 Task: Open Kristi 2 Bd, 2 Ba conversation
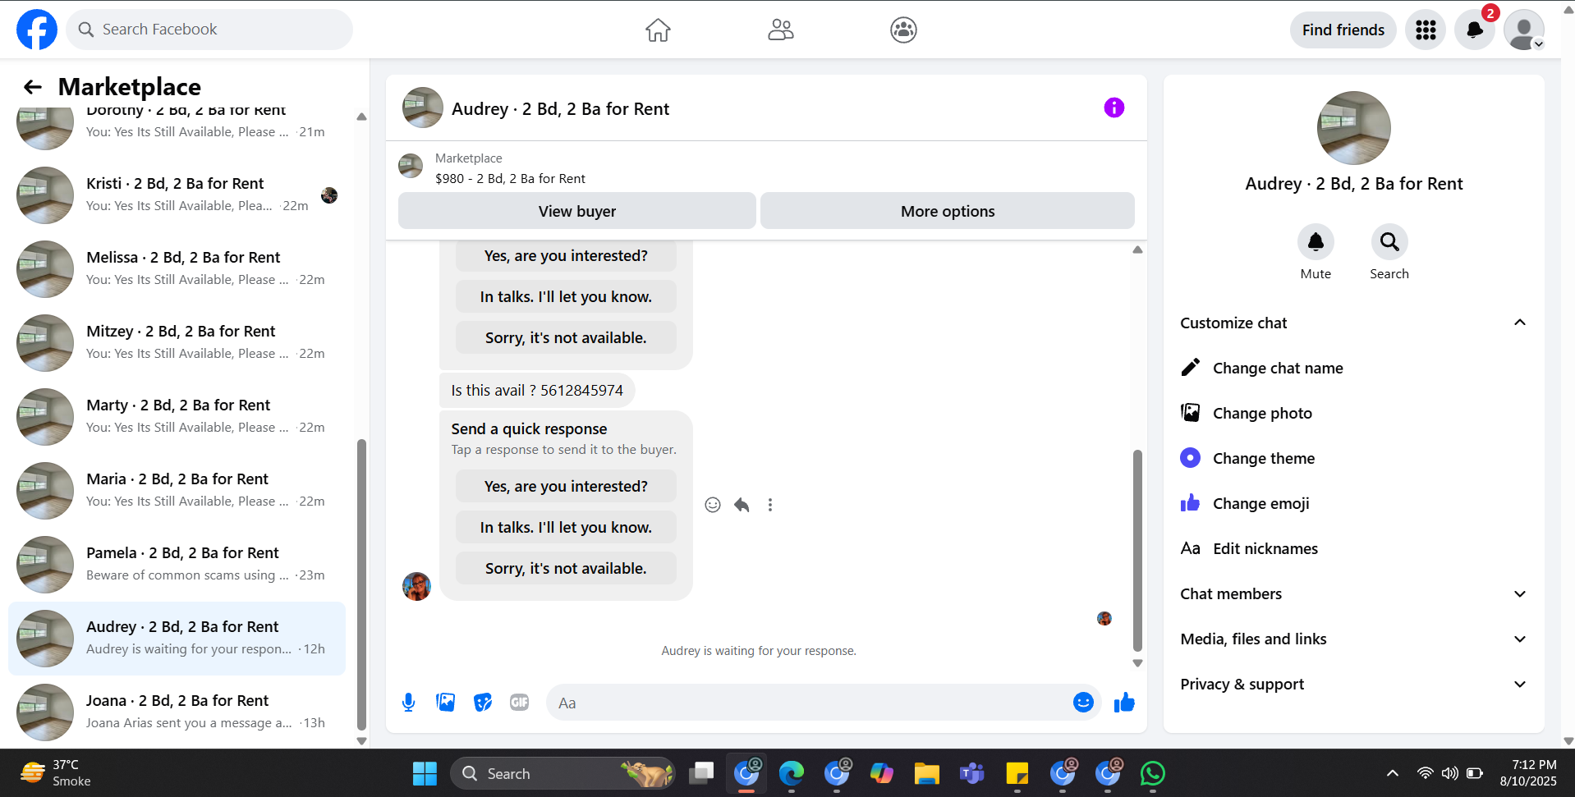tap(177, 195)
